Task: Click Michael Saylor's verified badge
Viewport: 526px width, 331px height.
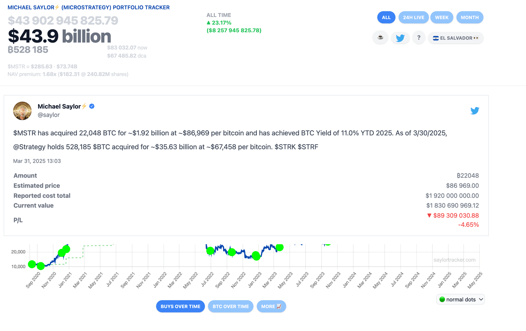Action: (91, 106)
